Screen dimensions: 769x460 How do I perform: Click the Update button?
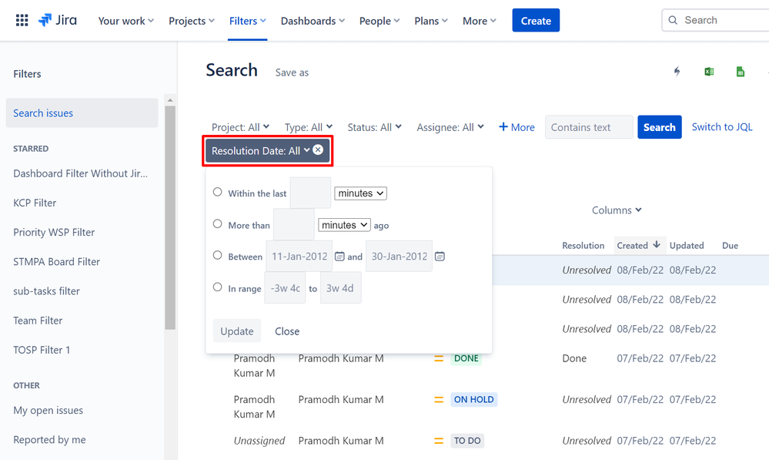(x=237, y=331)
